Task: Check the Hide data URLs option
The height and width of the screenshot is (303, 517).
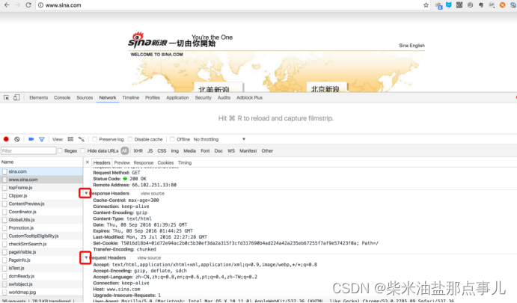Action: 83,150
